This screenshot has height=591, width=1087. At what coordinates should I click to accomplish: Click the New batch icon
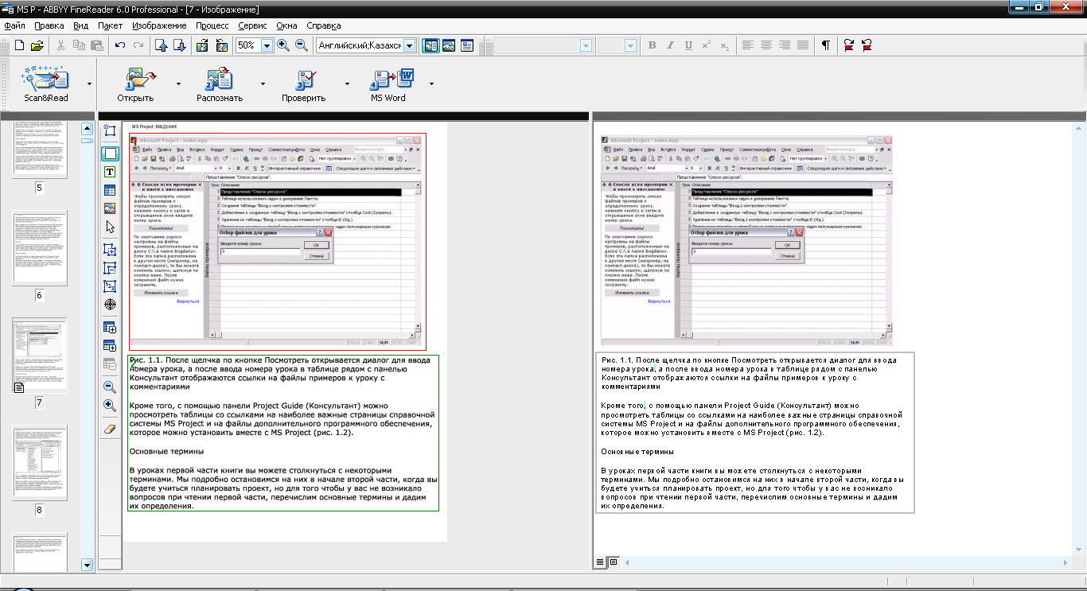19,45
